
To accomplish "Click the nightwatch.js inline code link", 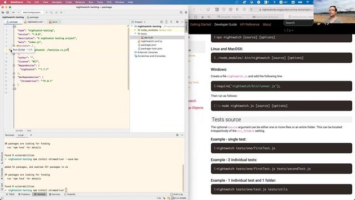I will click(x=237, y=77).
